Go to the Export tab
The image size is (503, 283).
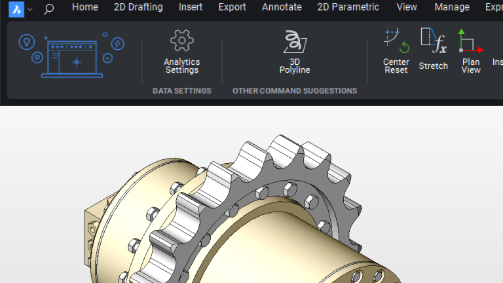click(233, 7)
